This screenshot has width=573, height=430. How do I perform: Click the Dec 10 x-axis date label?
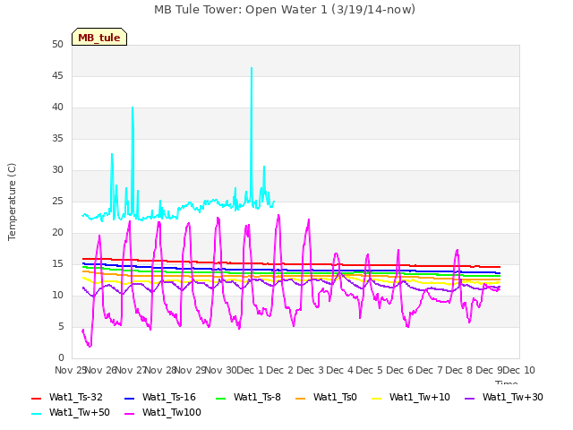point(519,371)
